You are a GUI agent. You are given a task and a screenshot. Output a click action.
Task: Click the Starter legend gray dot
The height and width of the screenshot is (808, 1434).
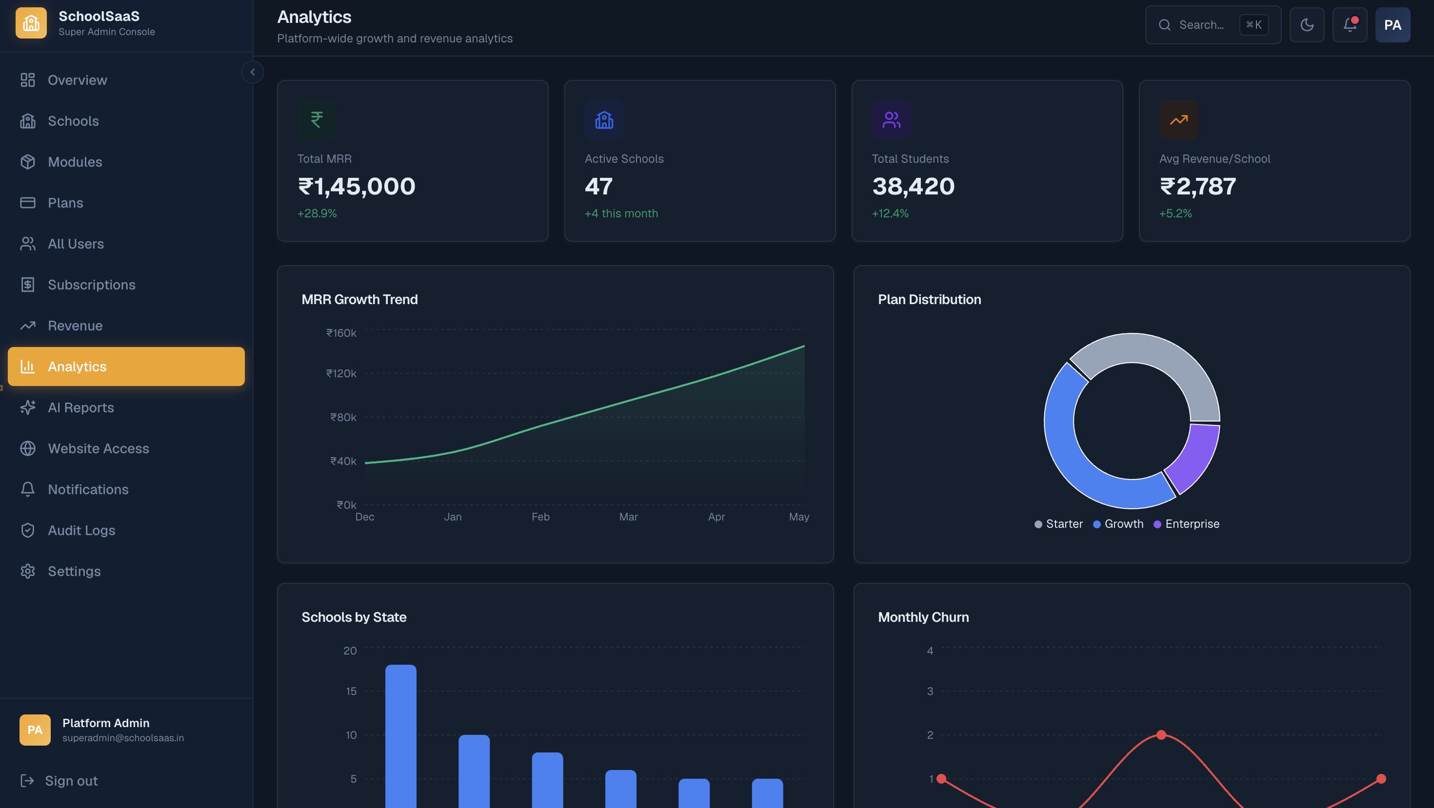click(x=1038, y=524)
